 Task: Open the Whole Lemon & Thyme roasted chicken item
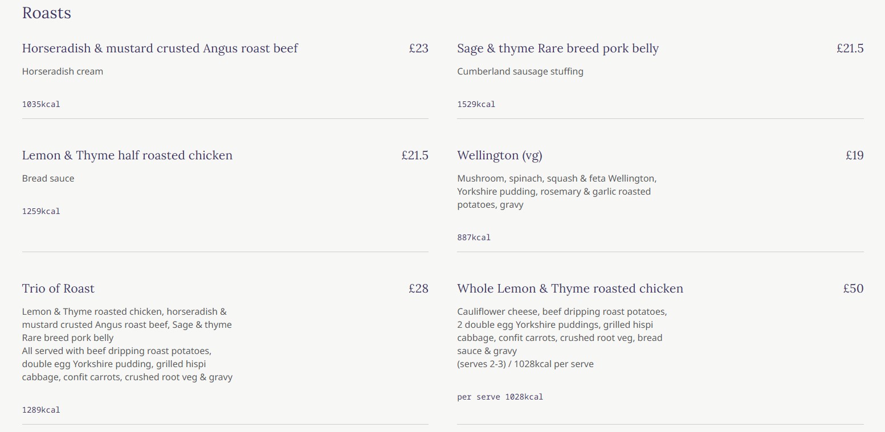[570, 289]
